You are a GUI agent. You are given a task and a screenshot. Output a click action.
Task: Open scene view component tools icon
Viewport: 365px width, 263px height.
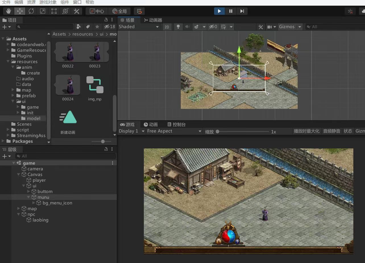261,27
